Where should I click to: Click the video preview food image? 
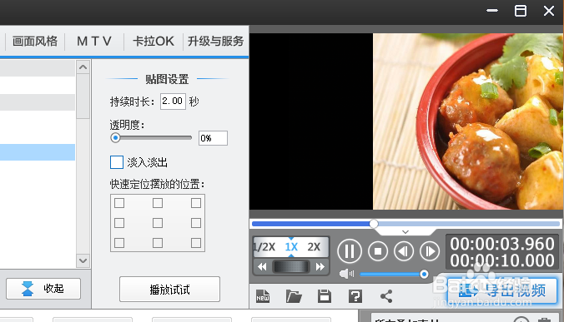click(x=468, y=121)
